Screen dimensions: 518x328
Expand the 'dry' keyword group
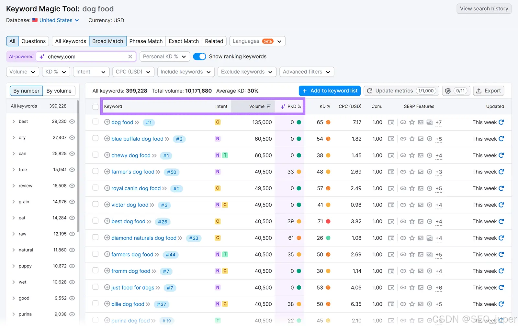14,137
